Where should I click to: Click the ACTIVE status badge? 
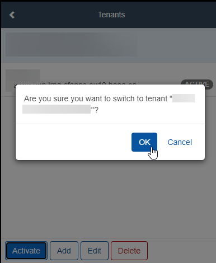(197, 84)
